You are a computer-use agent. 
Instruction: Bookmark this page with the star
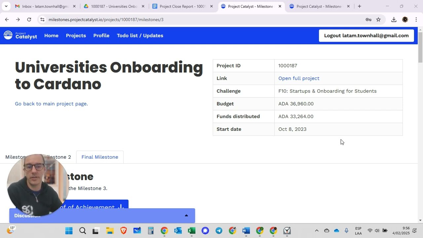[x=378, y=20]
